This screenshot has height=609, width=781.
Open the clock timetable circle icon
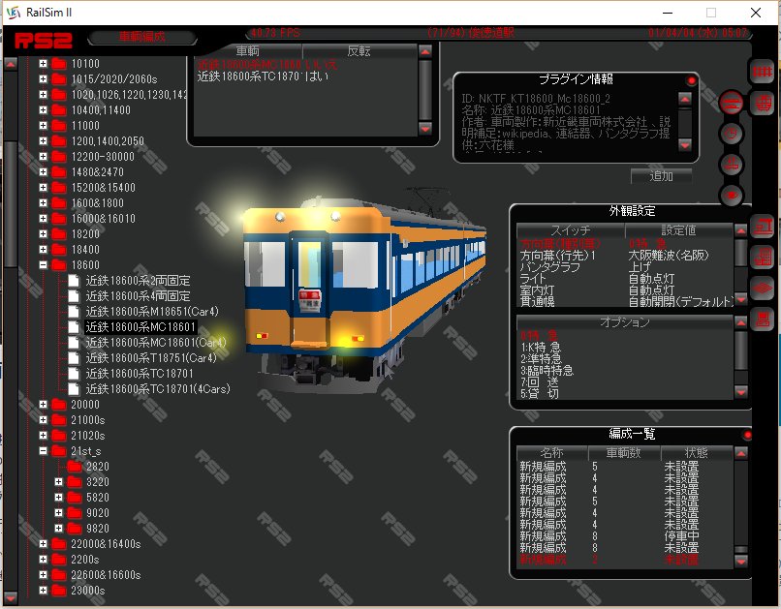coord(732,134)
